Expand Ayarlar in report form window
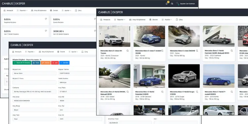Image resolution: width=248 pixels, height=124 pixels. pos(73,52)
